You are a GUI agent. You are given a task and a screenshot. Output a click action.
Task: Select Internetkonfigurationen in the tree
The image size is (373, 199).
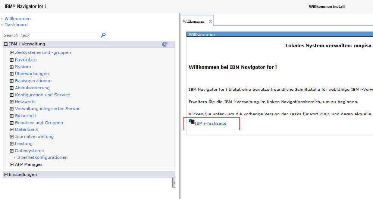point(42,157)
